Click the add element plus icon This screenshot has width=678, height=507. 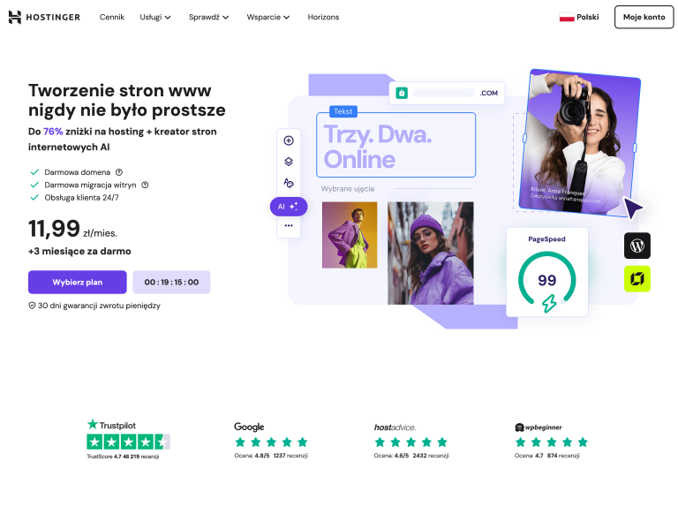coord(289,140)
